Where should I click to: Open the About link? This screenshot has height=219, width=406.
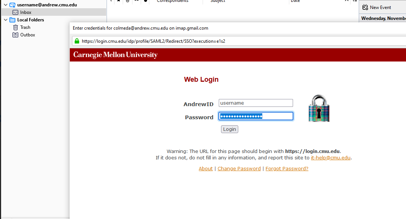(206, 168)
